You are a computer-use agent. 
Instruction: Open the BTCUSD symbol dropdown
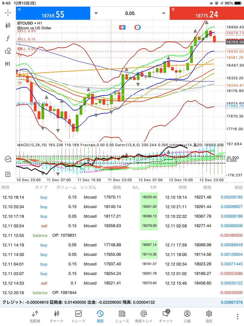tap(29, 23)
